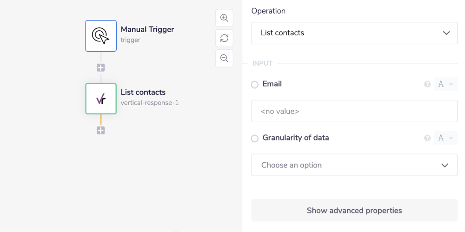The image size is (465, 232).
Task: Zoom in on the workflow canvas
Action: [224, 18]
